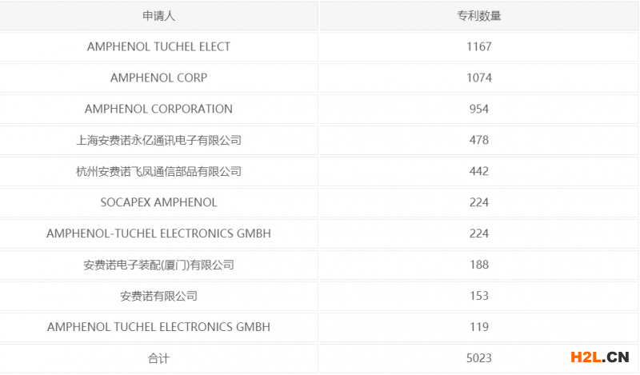Select the patent count value 442
Image resolution: width=640 pixels, height=375 pixels.
tap(478, 171)
